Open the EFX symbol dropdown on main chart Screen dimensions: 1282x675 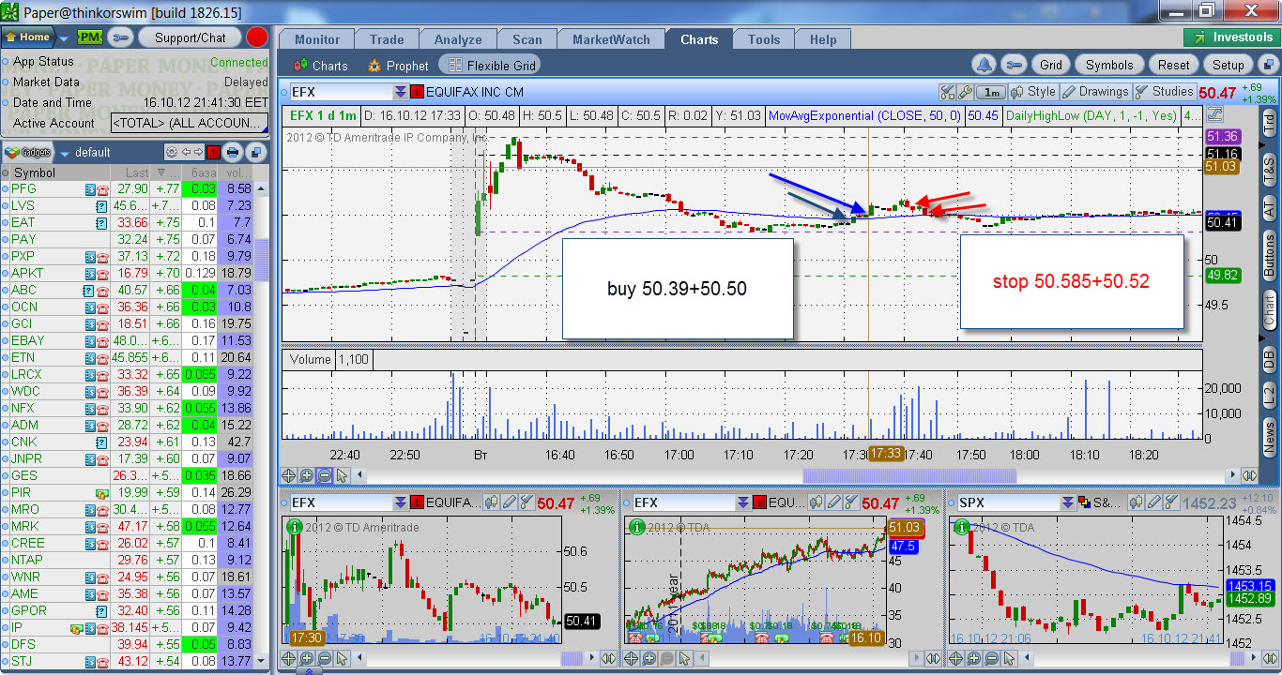click(x=401, y=92)
